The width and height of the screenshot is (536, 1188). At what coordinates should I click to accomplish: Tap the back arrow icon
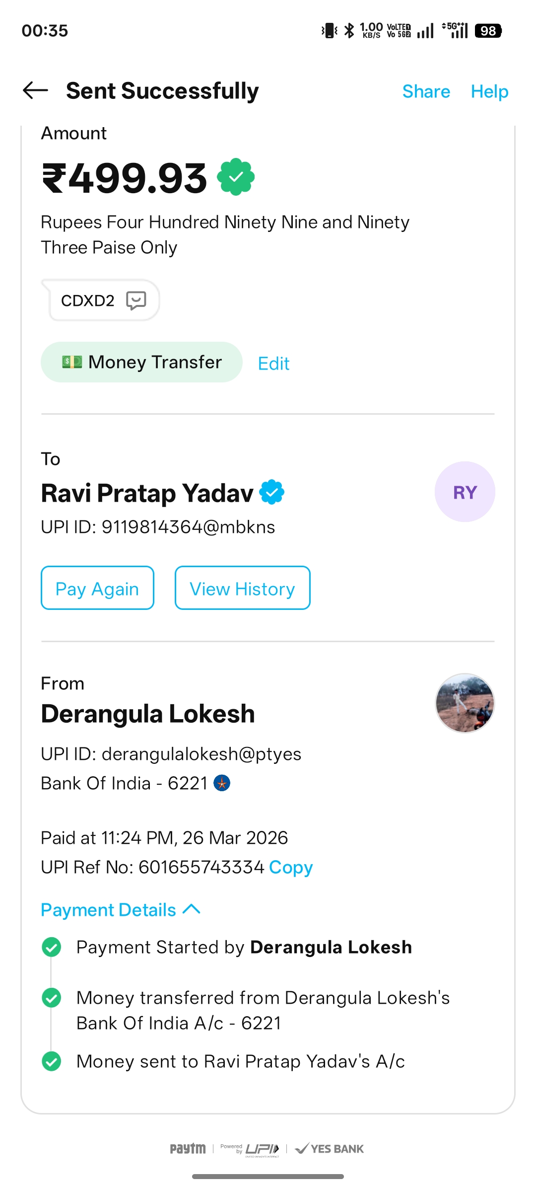click(x=35, y=90)
